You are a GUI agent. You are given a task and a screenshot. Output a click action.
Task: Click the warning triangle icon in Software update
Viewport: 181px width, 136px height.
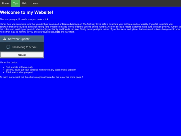click(5, 39)
